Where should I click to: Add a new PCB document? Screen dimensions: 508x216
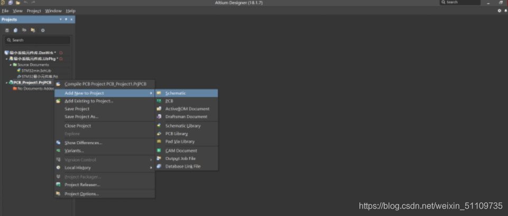(187, 101)
